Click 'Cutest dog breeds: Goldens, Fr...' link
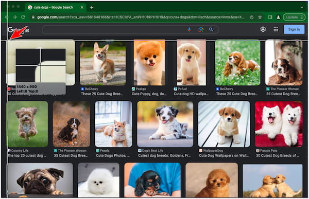This screenshot has width=309, height=199. (x=164, y=155)
